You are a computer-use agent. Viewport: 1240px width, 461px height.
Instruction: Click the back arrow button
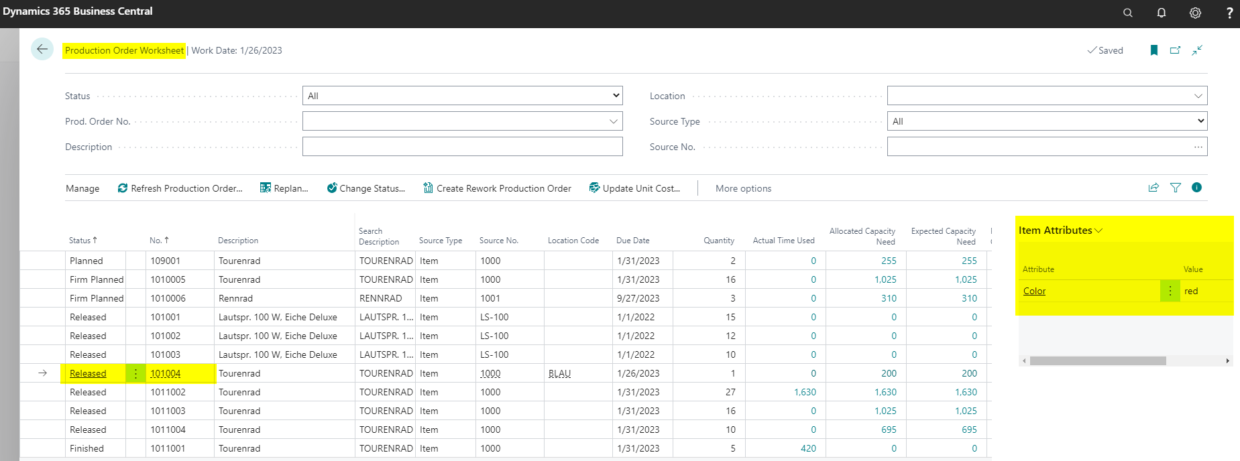[x=42, y=49]
